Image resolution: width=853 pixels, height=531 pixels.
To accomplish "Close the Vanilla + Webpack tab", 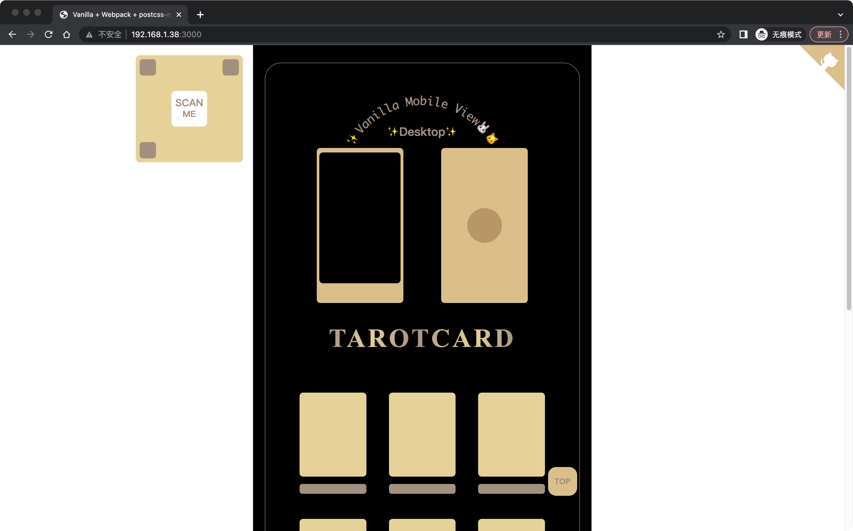I will coord(179,15).
